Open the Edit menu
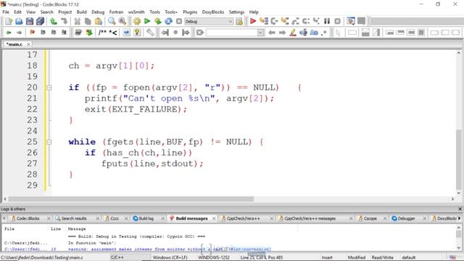This screenshot has height=261, width=464. coord(17,12)
